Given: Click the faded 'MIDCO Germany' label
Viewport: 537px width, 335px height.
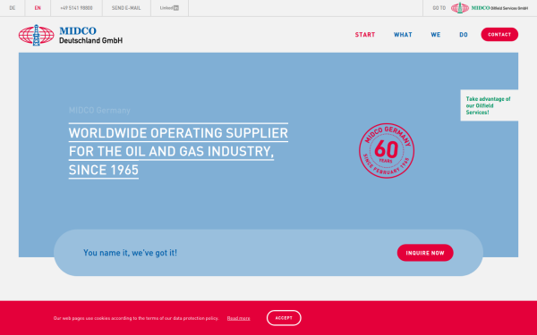Looking at the screenshot, I should pos(99,111).
